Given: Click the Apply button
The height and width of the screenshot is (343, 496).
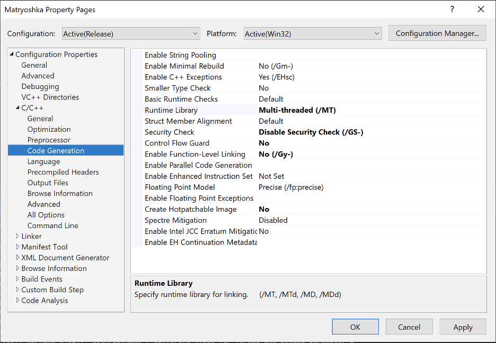Looking at the screenshot, I should point(463,327).
